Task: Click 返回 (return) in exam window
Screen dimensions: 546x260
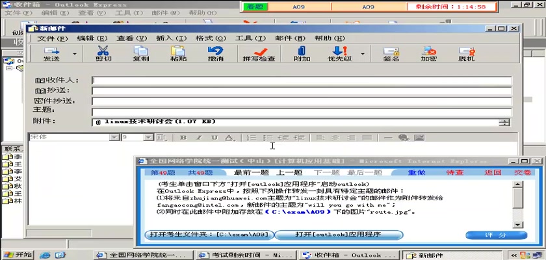Action: (493, 173)
